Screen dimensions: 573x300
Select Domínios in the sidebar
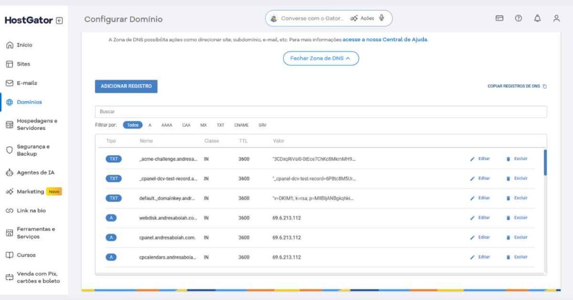[29, 102]
